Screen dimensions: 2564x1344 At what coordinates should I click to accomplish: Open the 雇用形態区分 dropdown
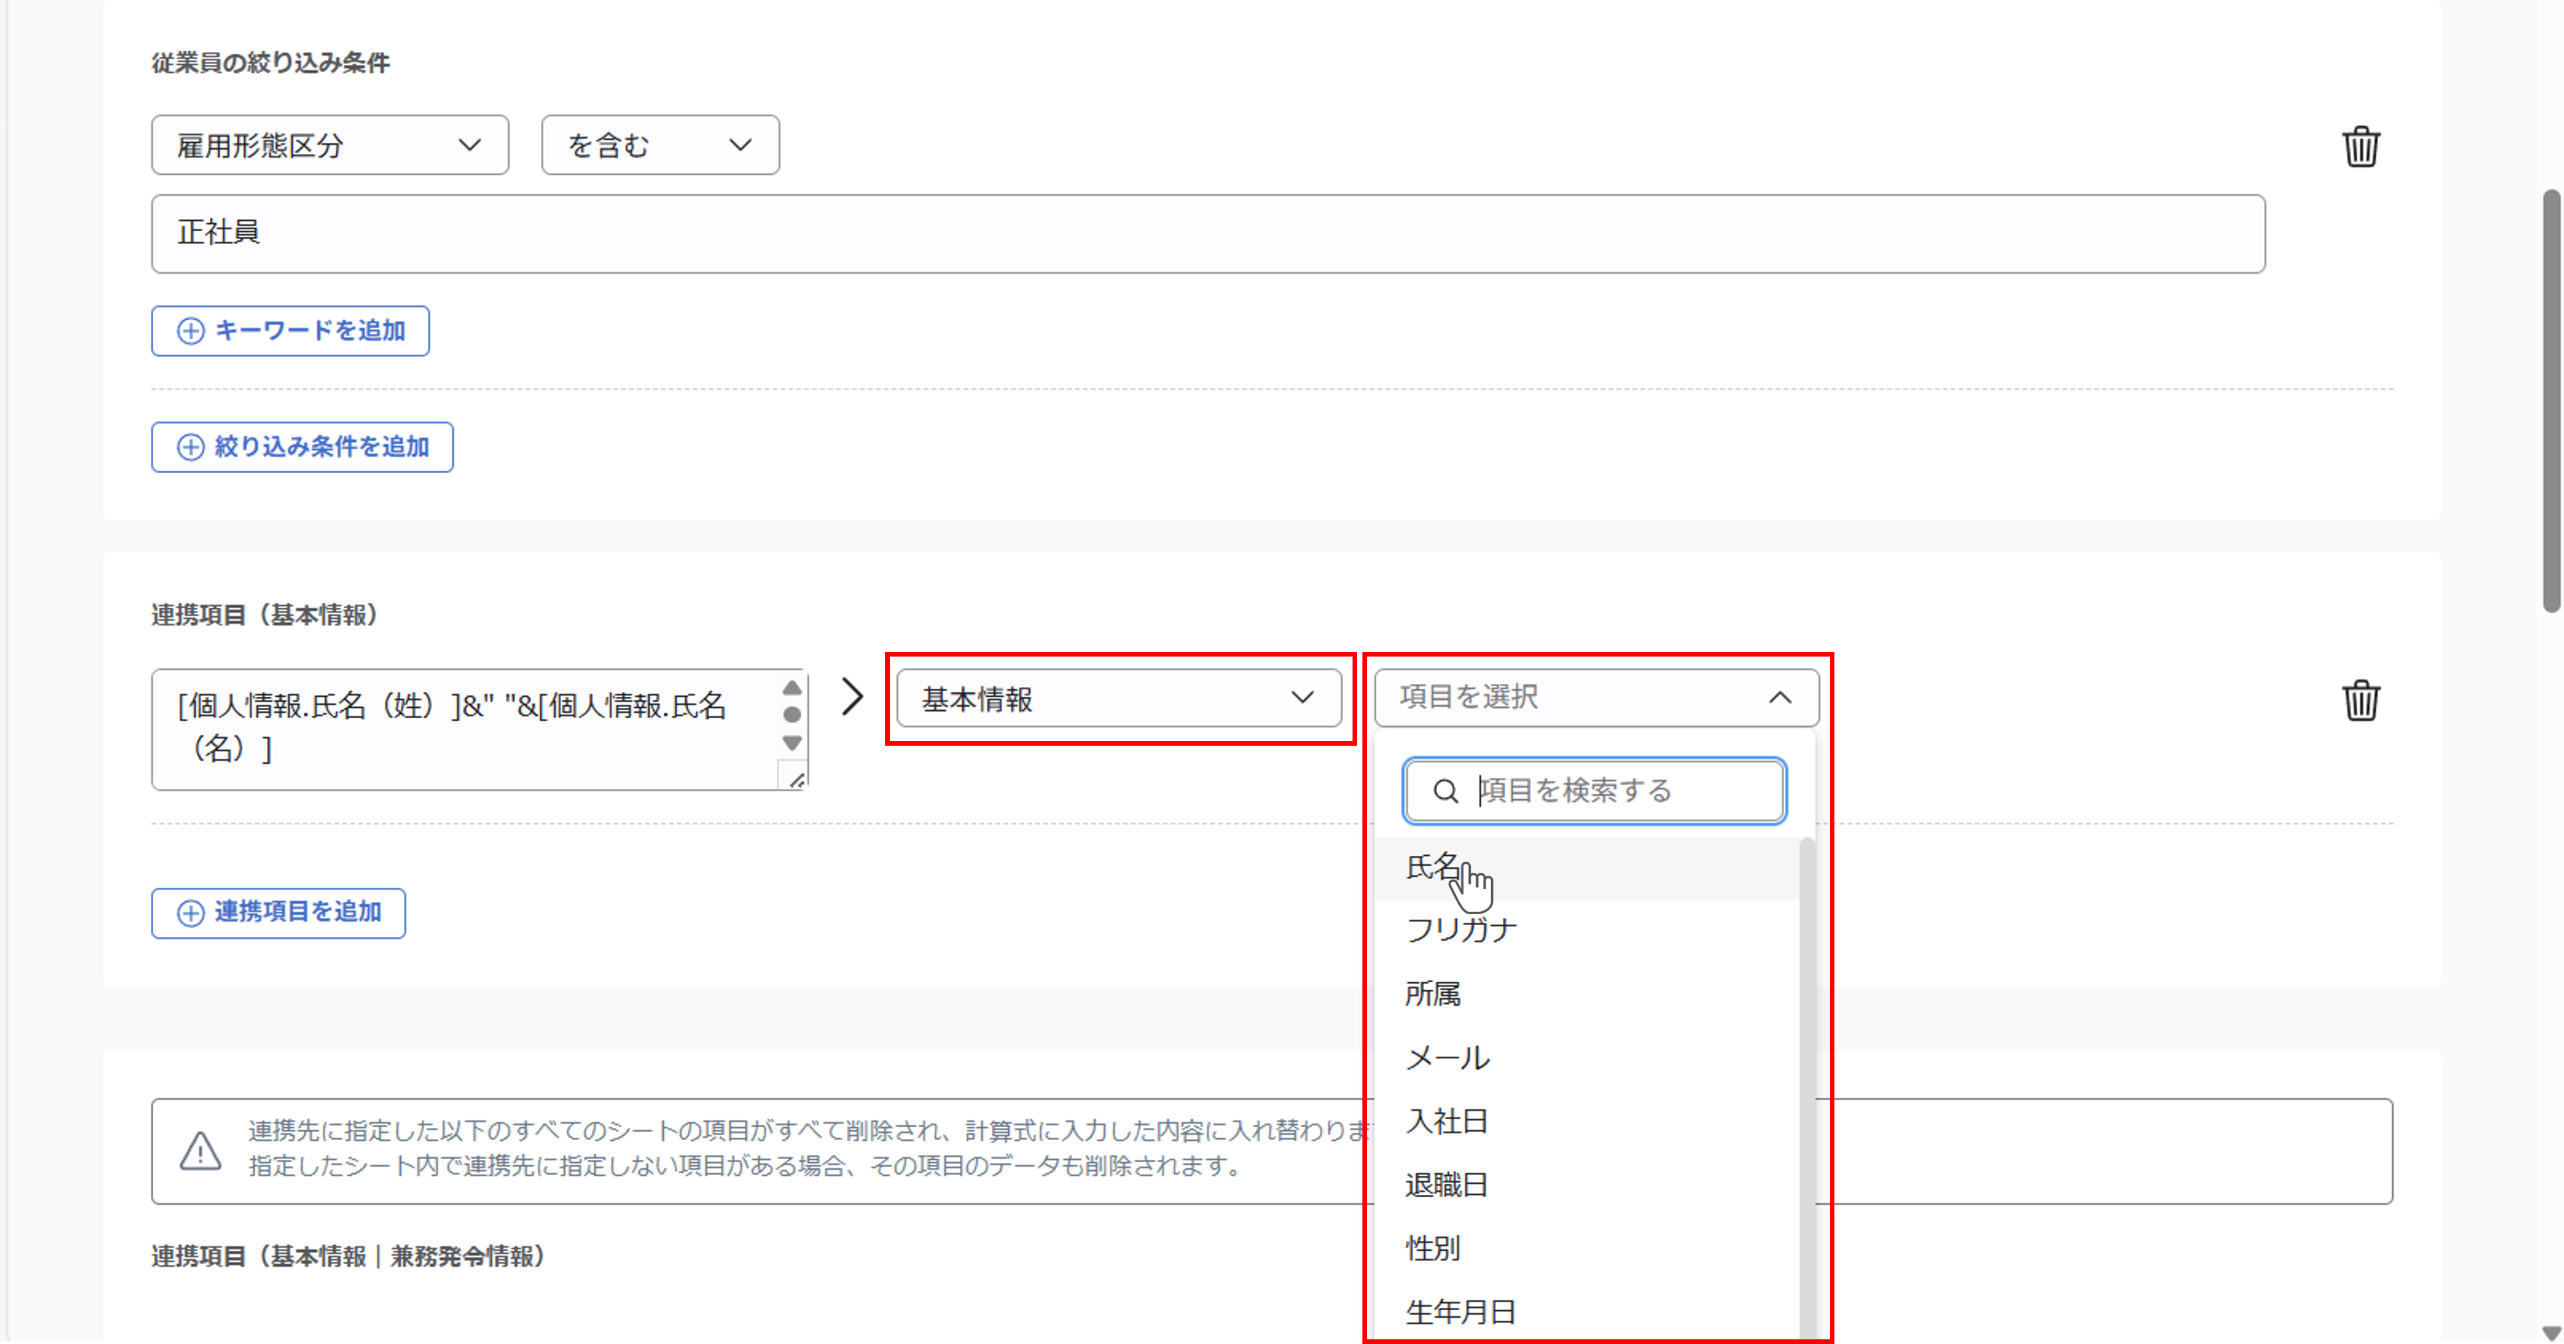[329, 145]
